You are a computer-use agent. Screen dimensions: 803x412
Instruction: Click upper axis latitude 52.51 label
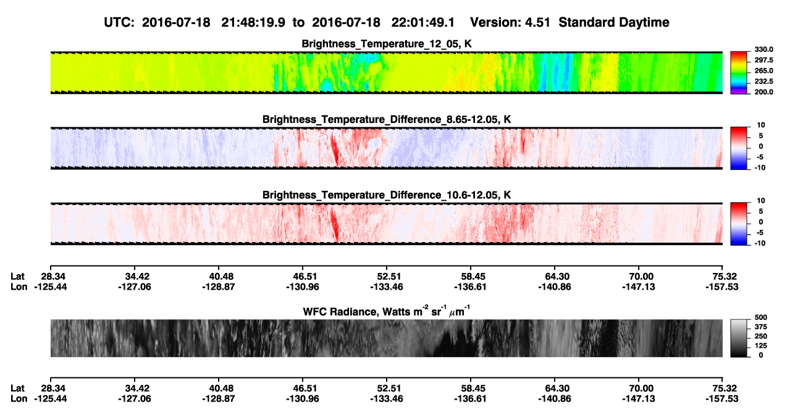coord(389,277)
